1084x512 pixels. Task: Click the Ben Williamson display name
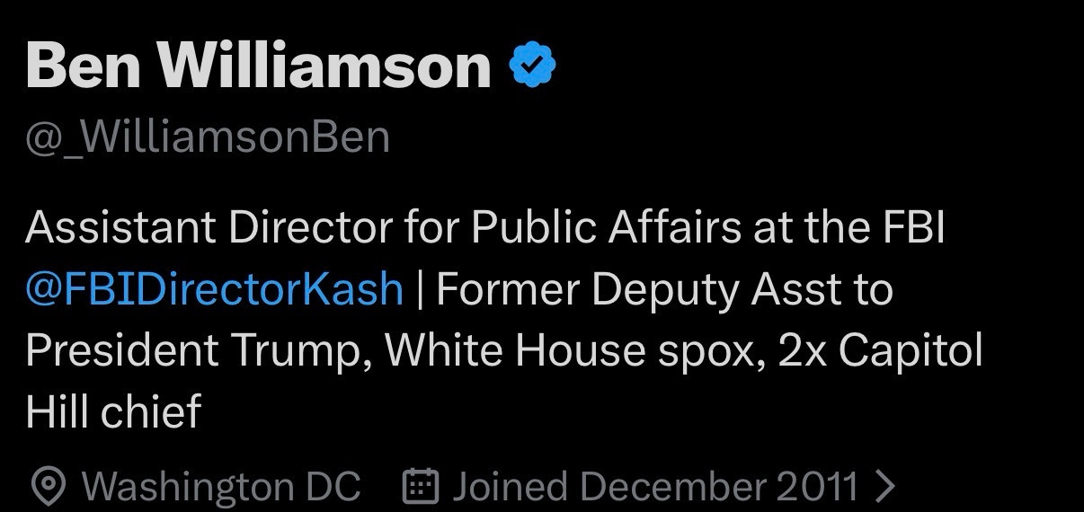point(259,66)
